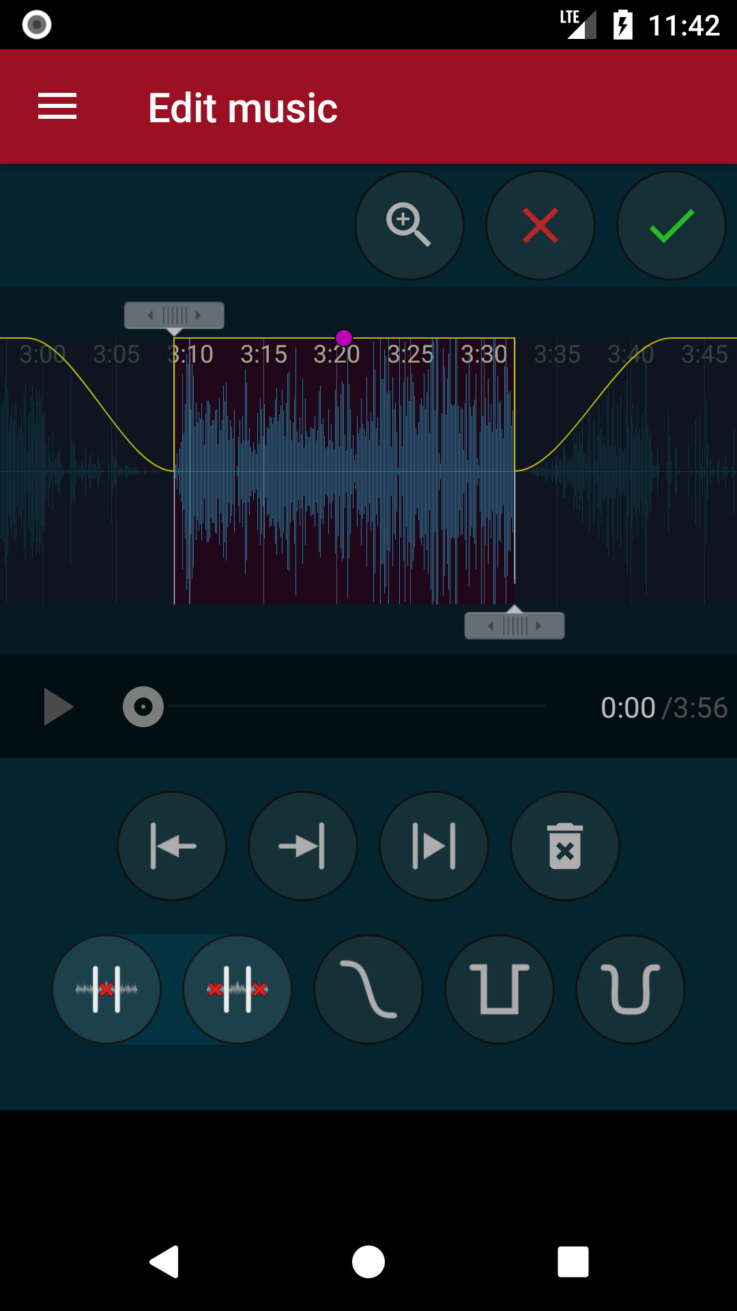Set selection start with the left-arrow-bar button

click(x=172, y=846)
